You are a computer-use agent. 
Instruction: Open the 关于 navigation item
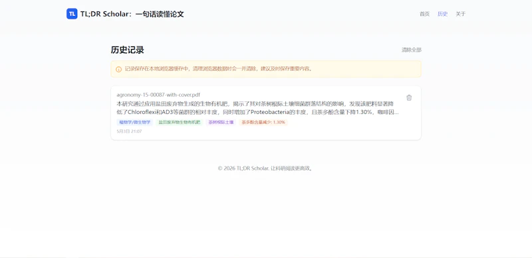(460, 14)
